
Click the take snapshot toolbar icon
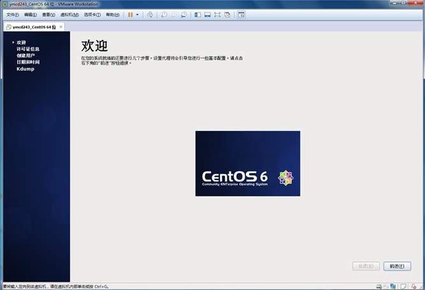tap(164, 15)
